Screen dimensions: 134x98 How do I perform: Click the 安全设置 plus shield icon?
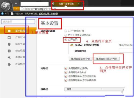pos(9,51)
